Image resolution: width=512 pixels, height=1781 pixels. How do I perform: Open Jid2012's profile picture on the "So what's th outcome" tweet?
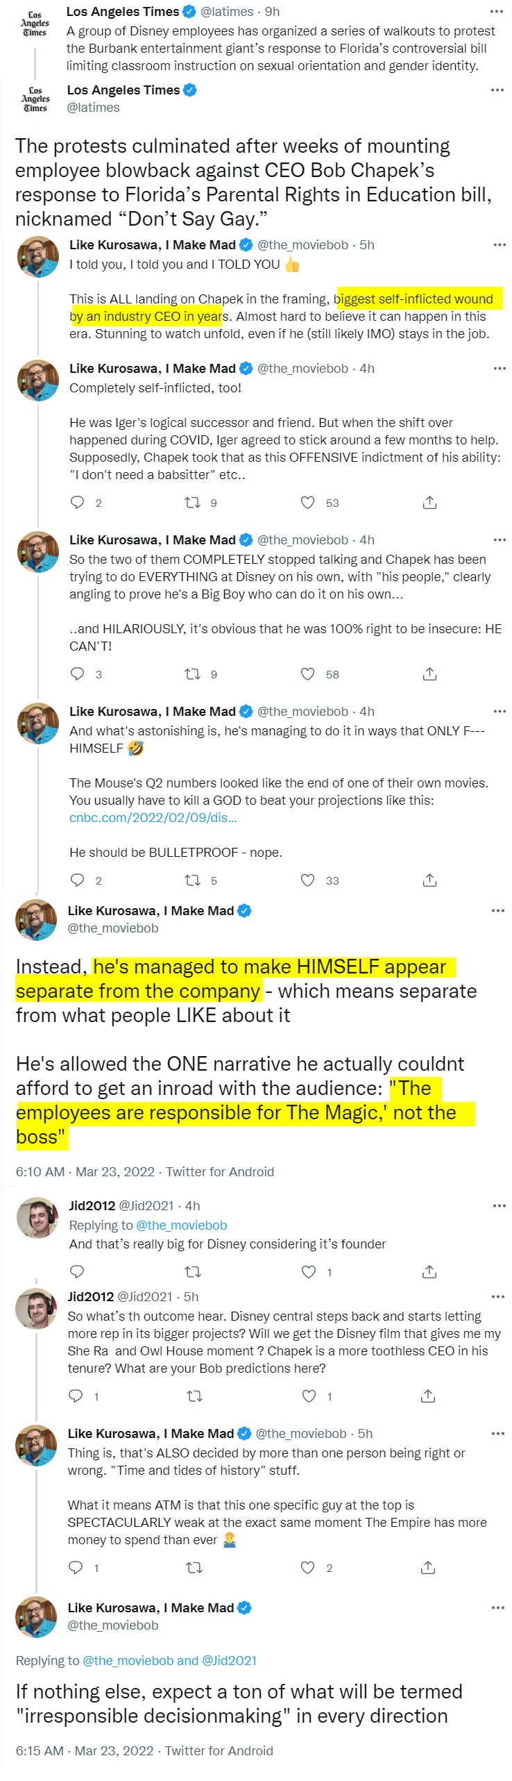point(36,1309)
